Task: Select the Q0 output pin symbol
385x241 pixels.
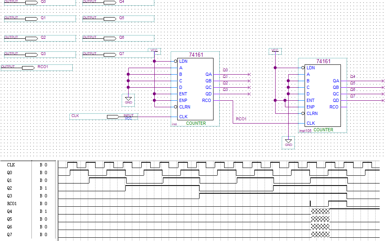Action: click(40, 3)
